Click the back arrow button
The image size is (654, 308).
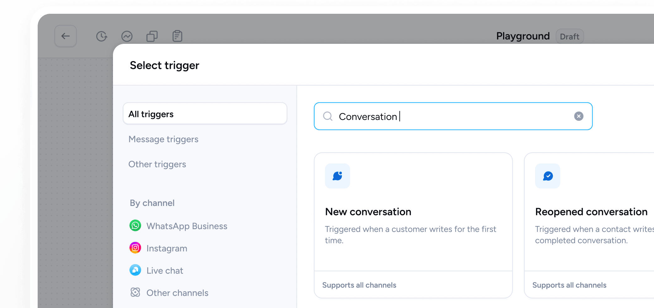(x=66, y=36)
